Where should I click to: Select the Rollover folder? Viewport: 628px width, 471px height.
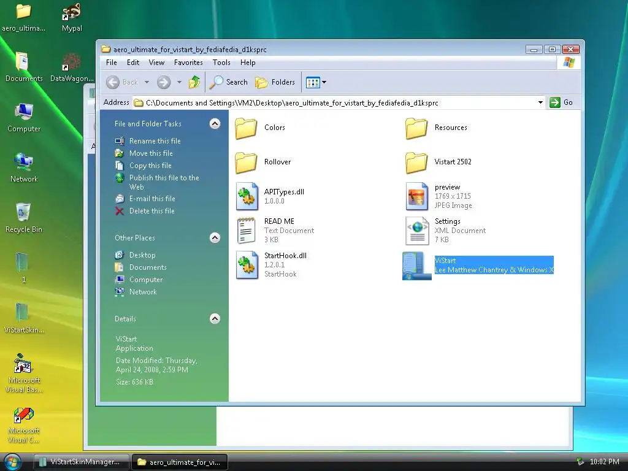[x=262, y=162]
